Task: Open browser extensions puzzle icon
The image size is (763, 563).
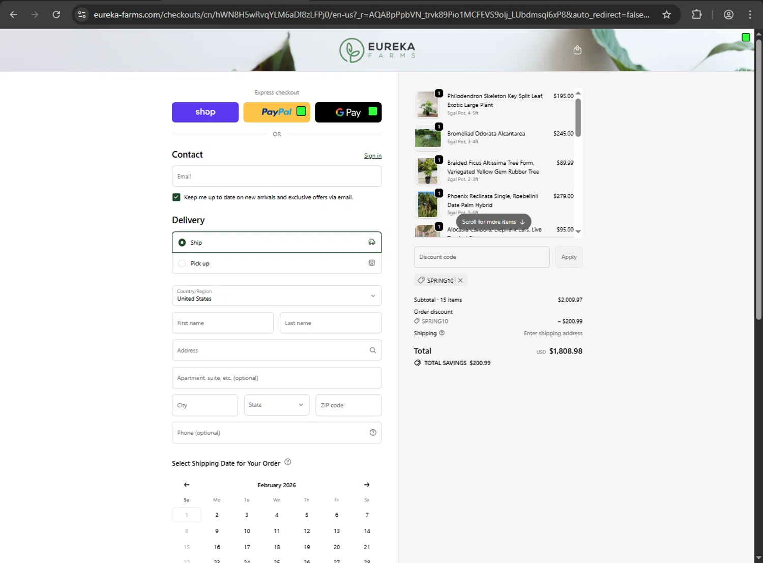Action: click(x=697, y=15)
